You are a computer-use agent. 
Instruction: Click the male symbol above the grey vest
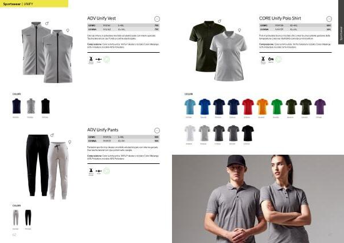tap(47, 23)
